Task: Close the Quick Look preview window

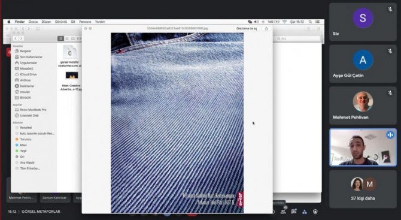Action: point(86,28)
